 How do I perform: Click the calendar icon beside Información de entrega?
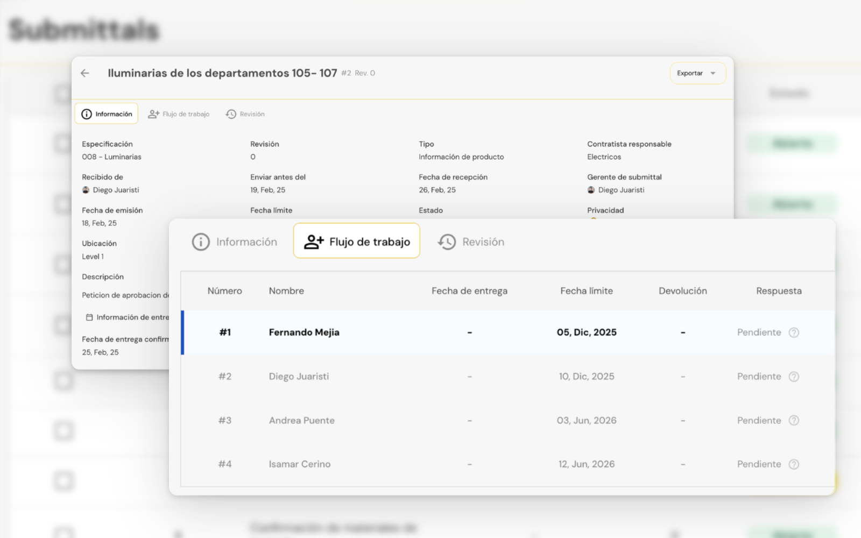(89, 317)
